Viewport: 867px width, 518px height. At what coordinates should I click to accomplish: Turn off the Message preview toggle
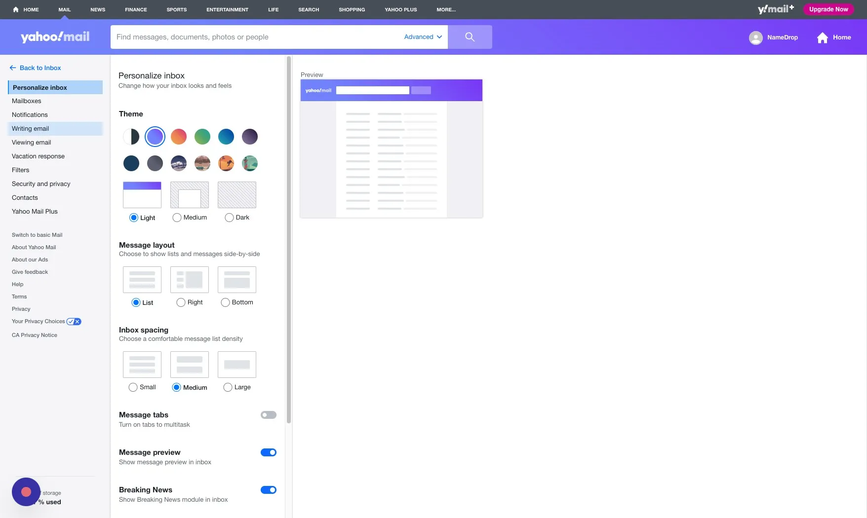269,452
